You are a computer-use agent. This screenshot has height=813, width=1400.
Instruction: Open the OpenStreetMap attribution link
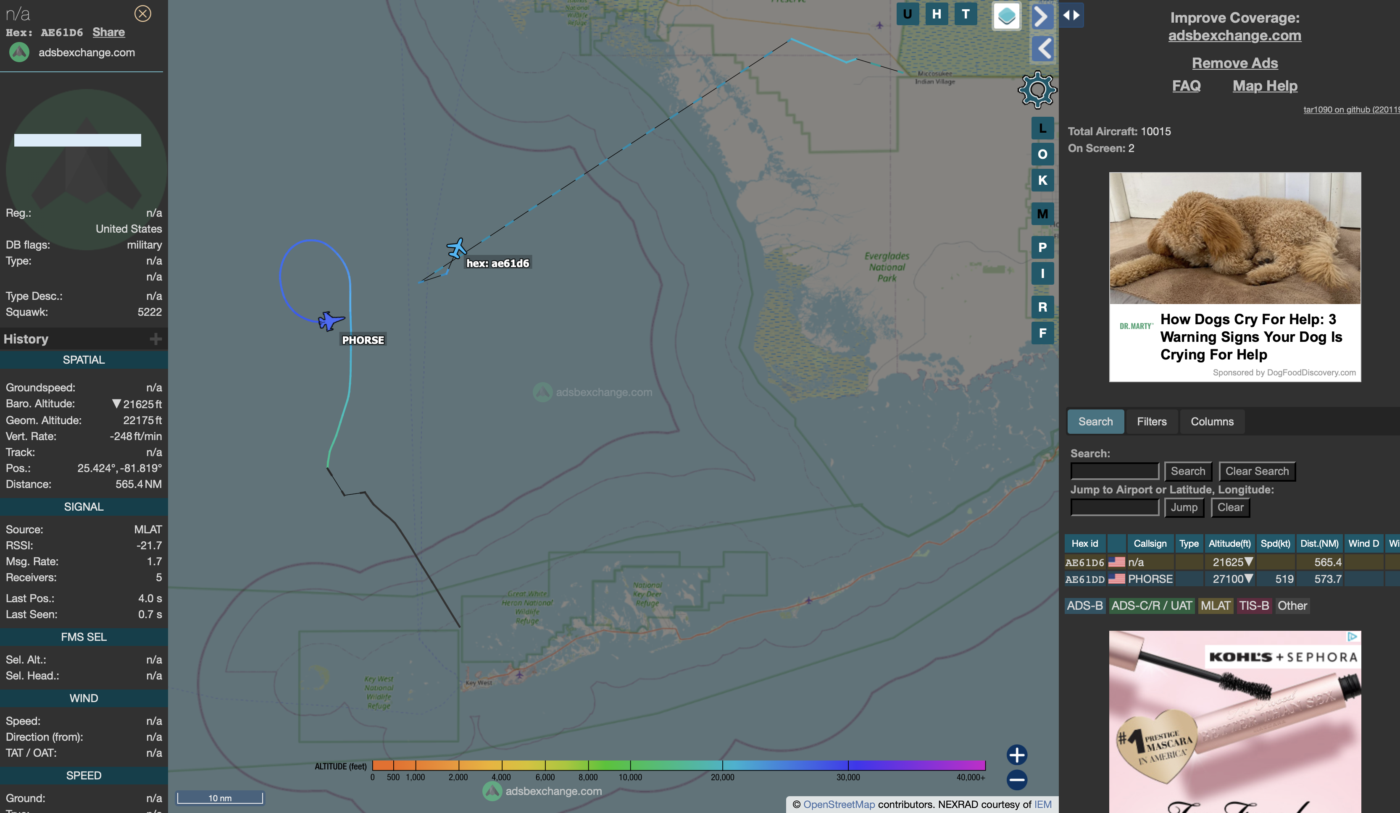(839, 804)
